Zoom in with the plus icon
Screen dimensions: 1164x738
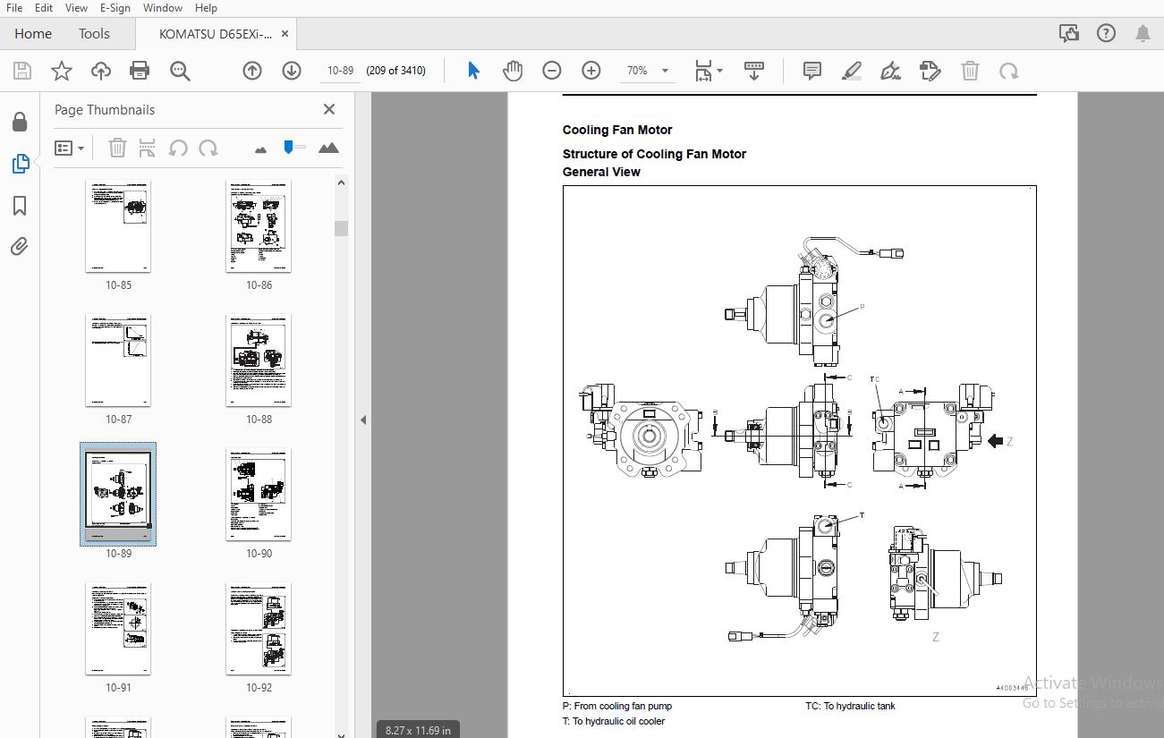[x=591, y=71]
